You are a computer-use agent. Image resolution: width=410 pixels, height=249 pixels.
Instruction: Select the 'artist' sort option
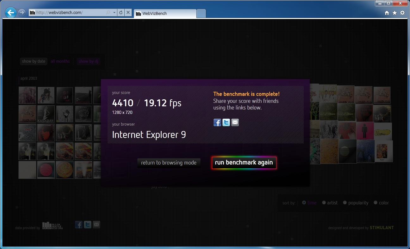[330, 203]
